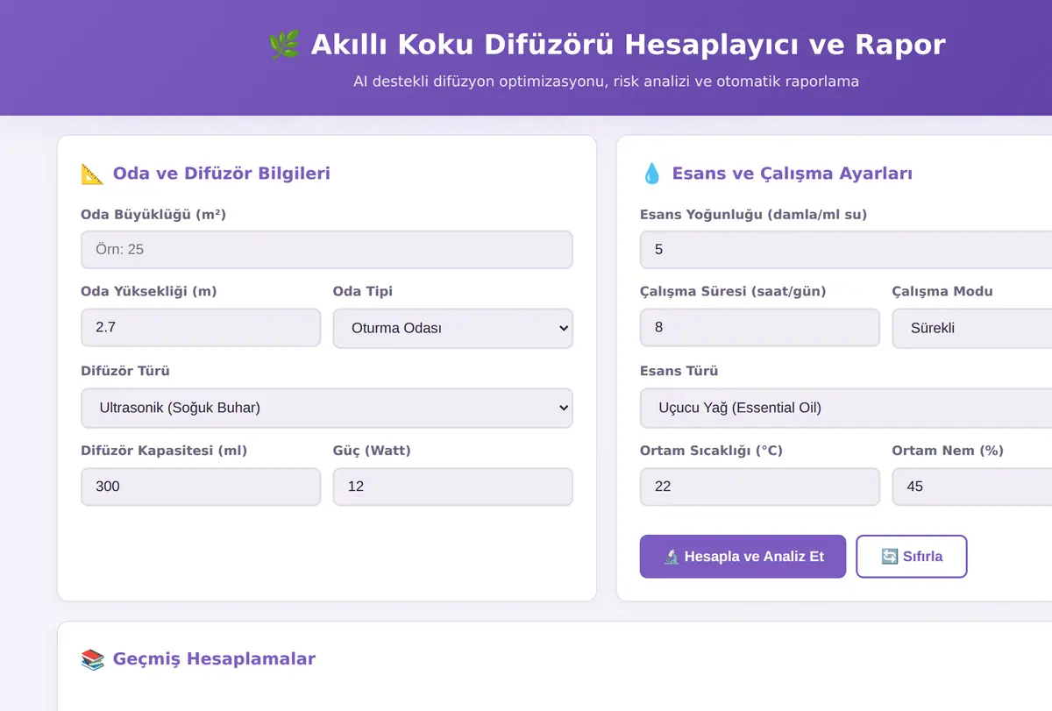1052x711 pixels.
Task: Open the Oda Tipi dropdown
Action: point(453,328)
